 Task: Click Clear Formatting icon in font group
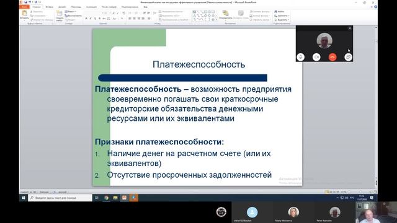(x=123, y=13)
